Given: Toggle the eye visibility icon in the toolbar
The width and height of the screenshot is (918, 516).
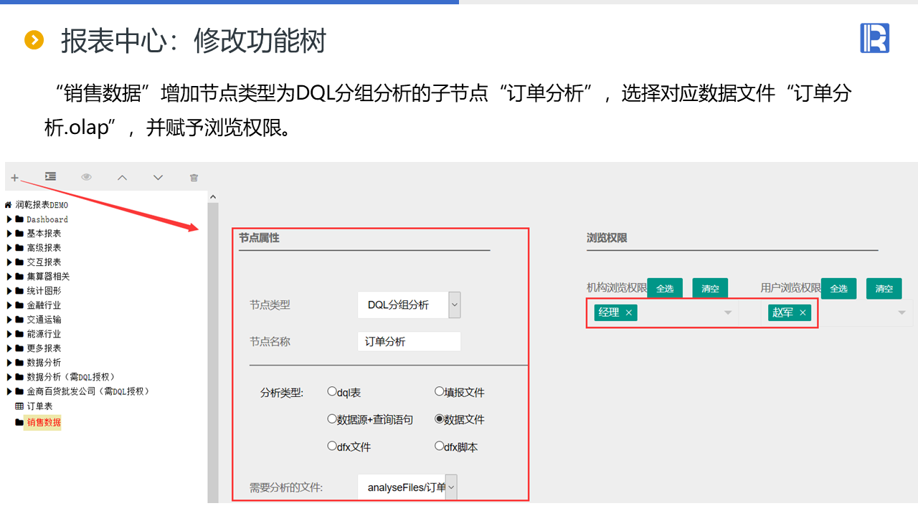Looking at the screenshot, I should 87,177.
